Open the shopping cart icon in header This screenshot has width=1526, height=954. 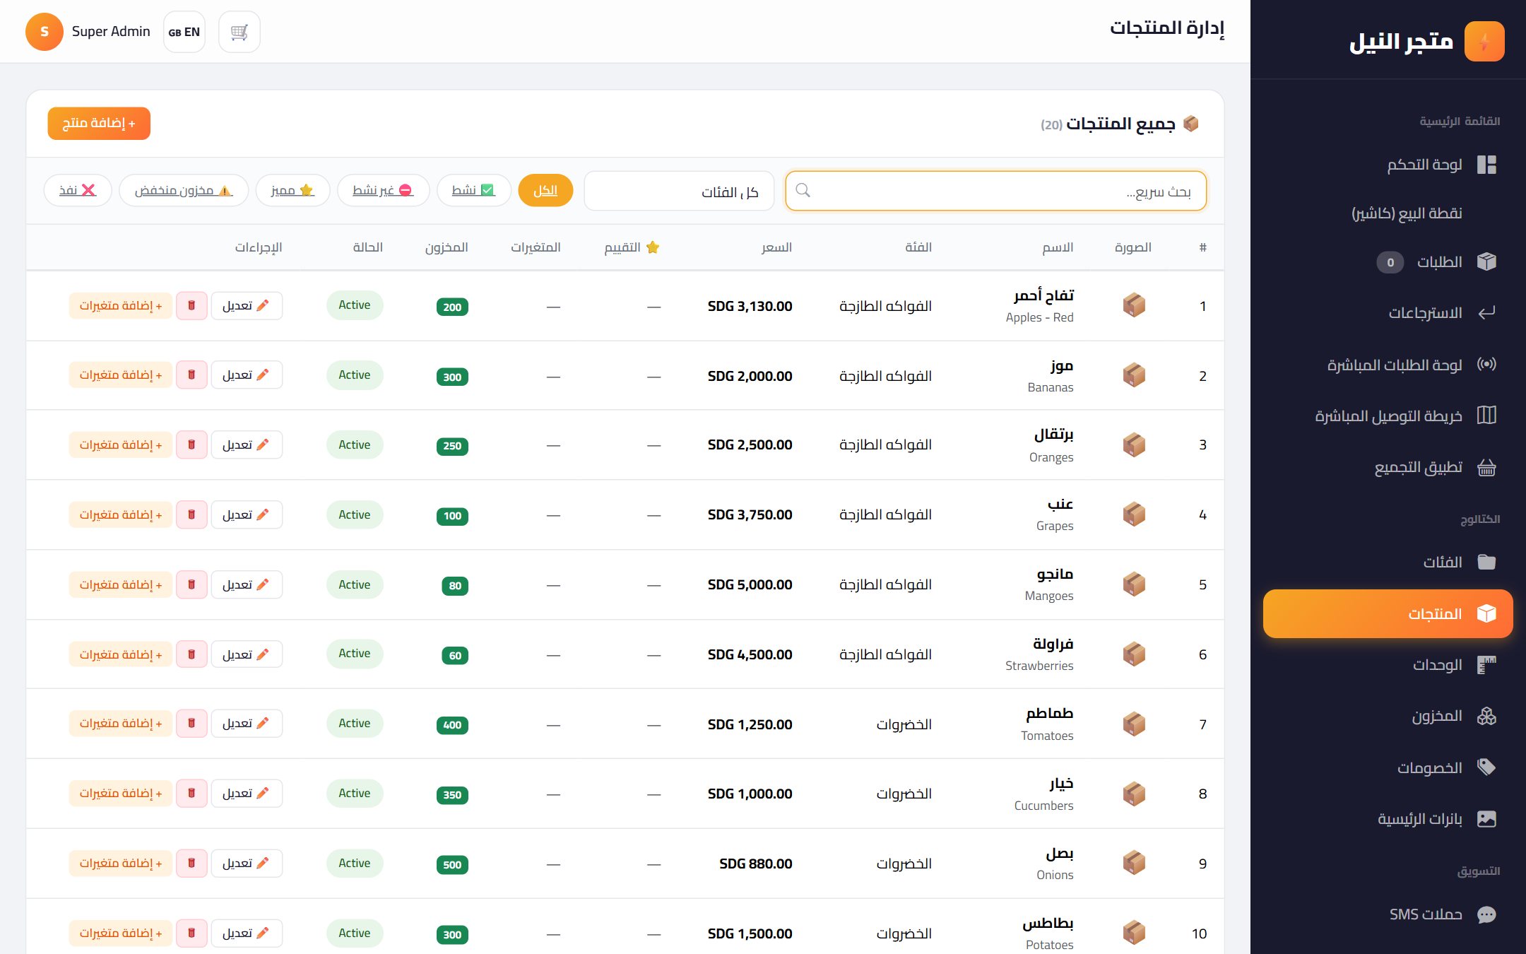pyautogui.click(x=239, y=32)
